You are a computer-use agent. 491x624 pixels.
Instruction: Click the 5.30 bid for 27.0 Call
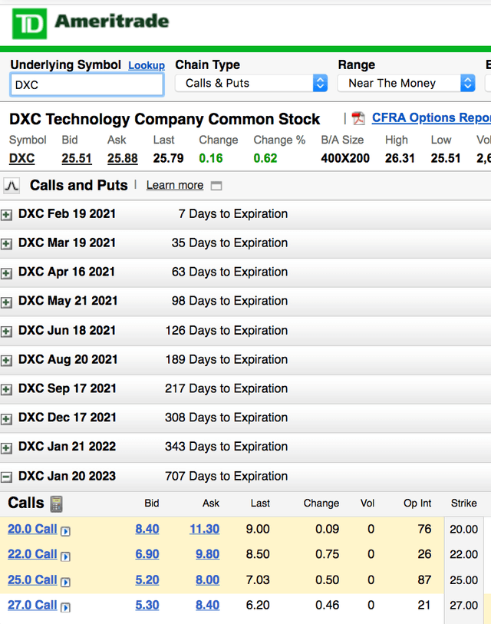pyautogui.click(x=147, y=605)
